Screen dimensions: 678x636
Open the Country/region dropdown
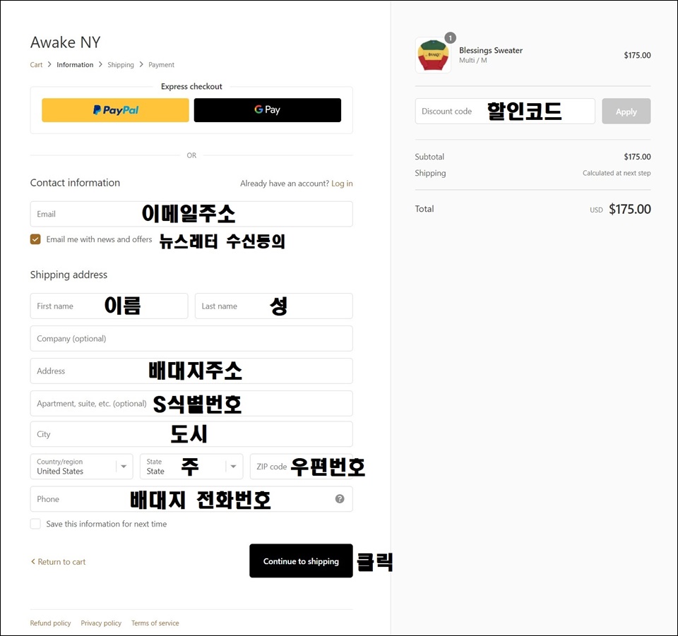[82, 467]
